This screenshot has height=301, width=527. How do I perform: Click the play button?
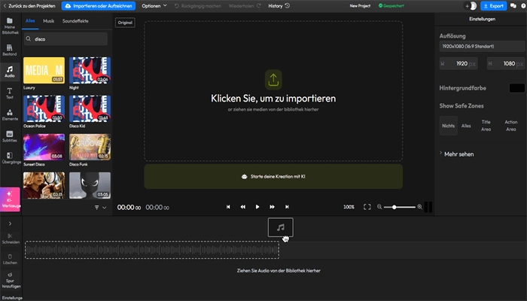[257, 207]
